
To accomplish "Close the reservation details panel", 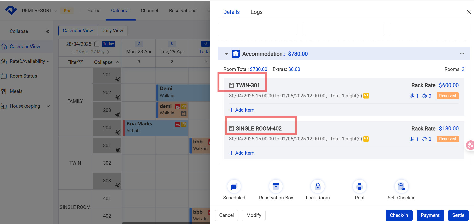I will (468, 12).
